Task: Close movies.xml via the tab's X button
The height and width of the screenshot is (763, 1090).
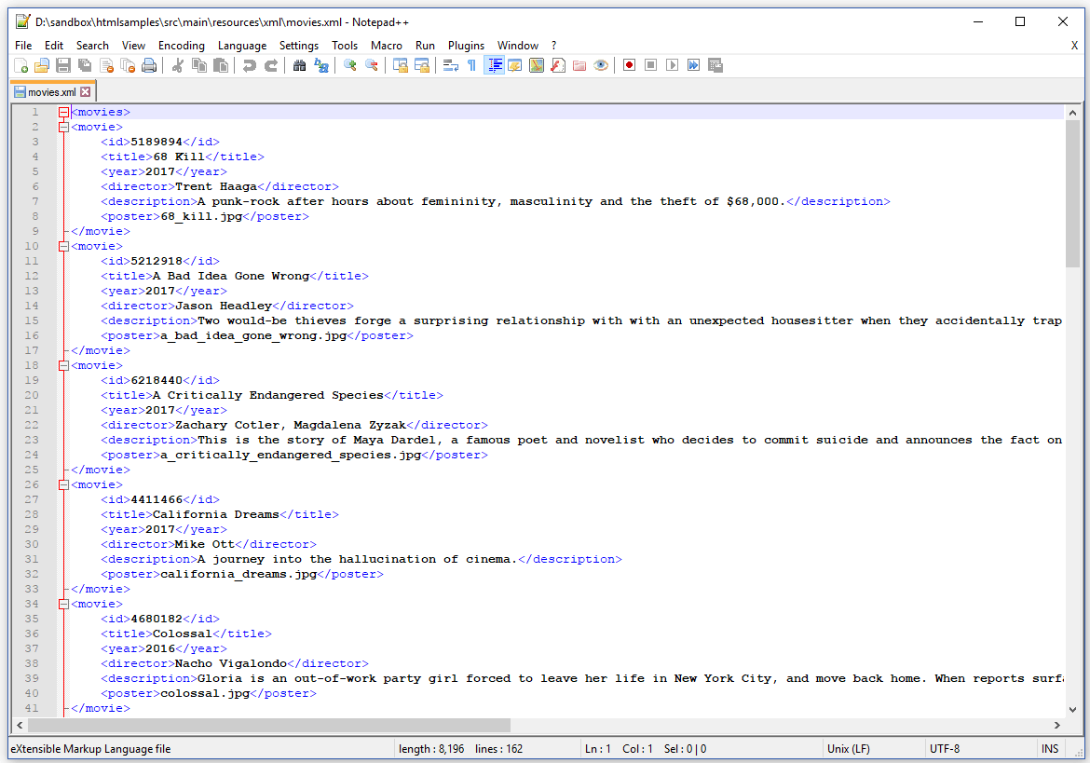Action: coord(85,92)
